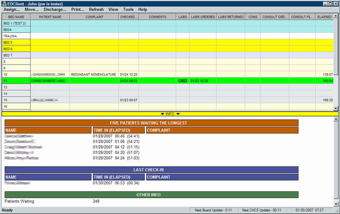Viewport: 340px width, 214px height.
Task: Open the Tools menu
Action: coord(128,9)
